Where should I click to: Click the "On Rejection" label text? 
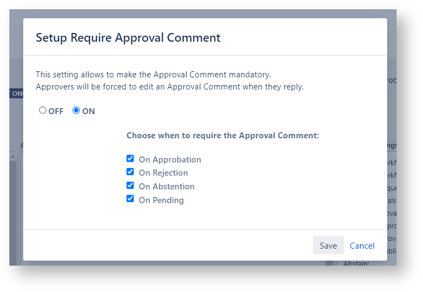(x=163, y=173)
